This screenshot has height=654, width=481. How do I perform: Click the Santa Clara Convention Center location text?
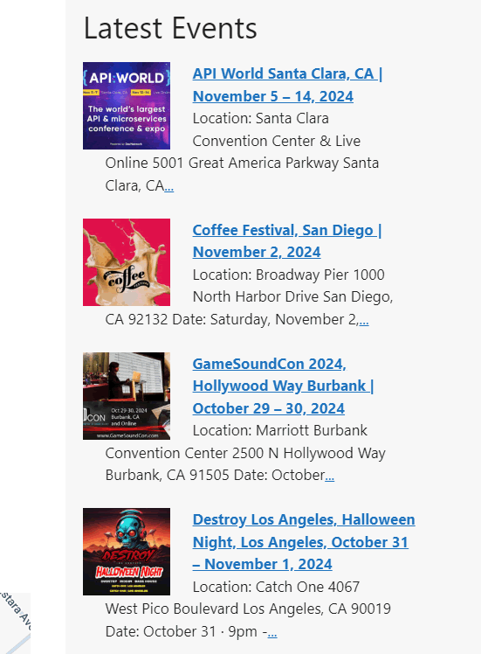click(x=242, y=152)
